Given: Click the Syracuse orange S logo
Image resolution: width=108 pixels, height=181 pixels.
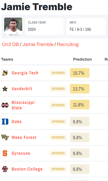Looking at the screenshot, I should point(5,153).
